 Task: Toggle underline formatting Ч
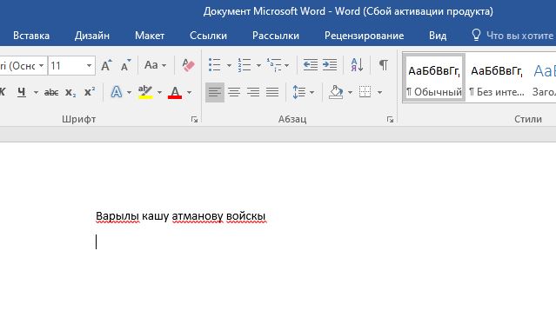tap(22, 92)
